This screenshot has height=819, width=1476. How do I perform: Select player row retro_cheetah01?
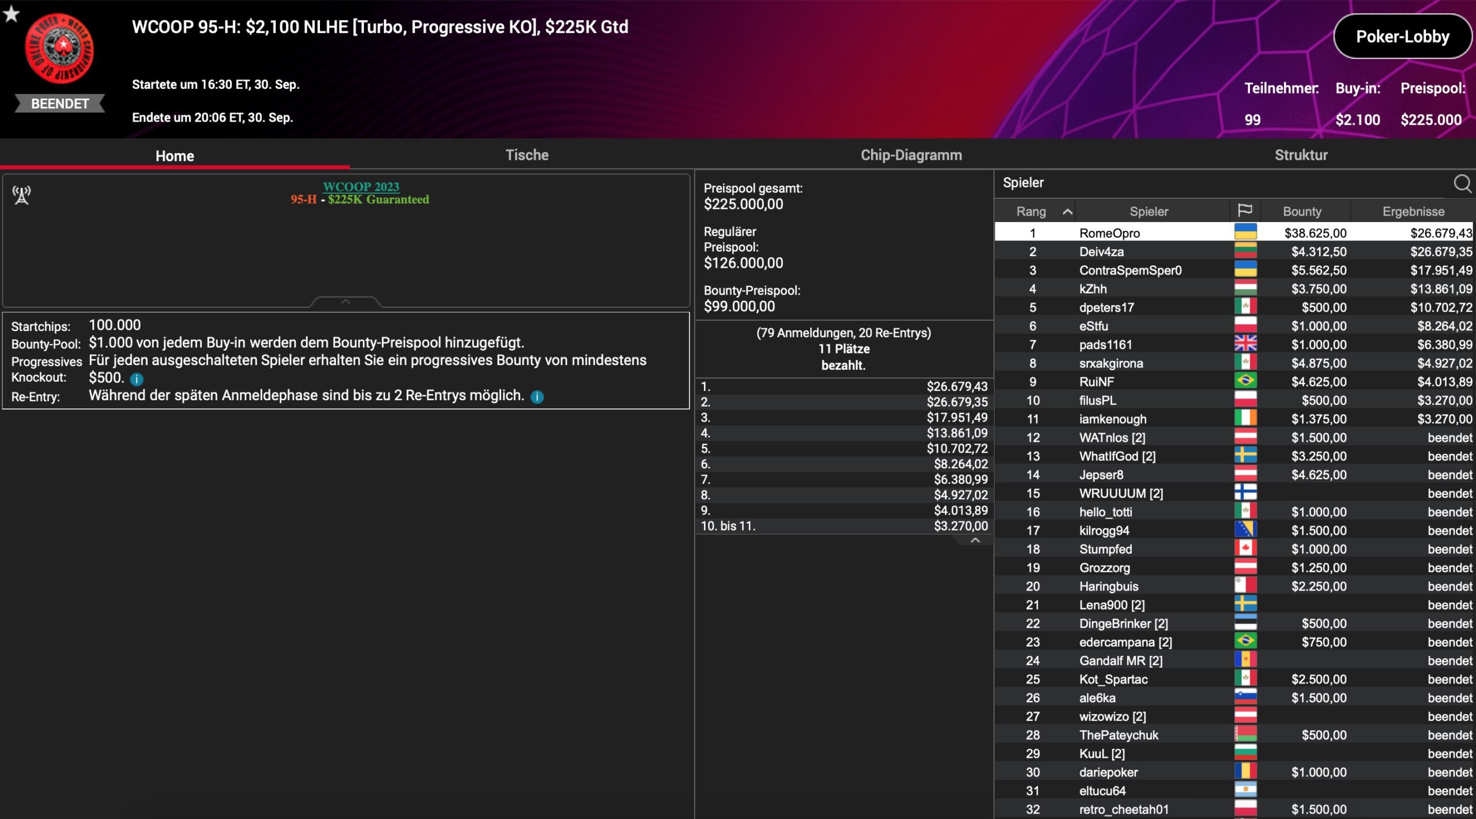click(x=1234, y=809)
